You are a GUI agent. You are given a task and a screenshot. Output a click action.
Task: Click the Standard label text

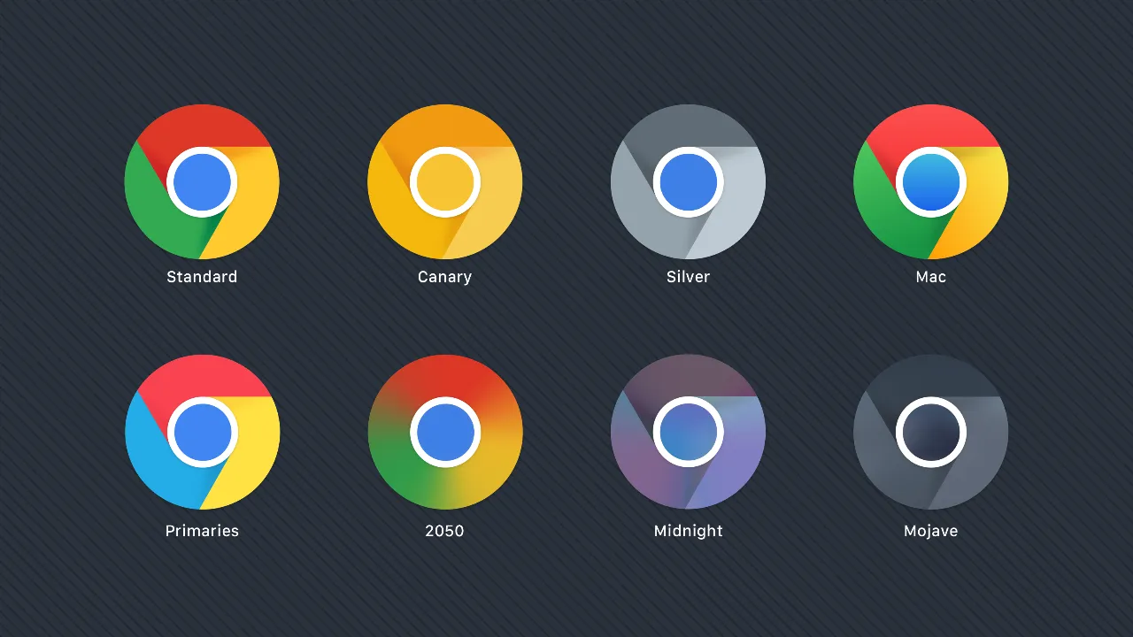(x=202, y=276)
